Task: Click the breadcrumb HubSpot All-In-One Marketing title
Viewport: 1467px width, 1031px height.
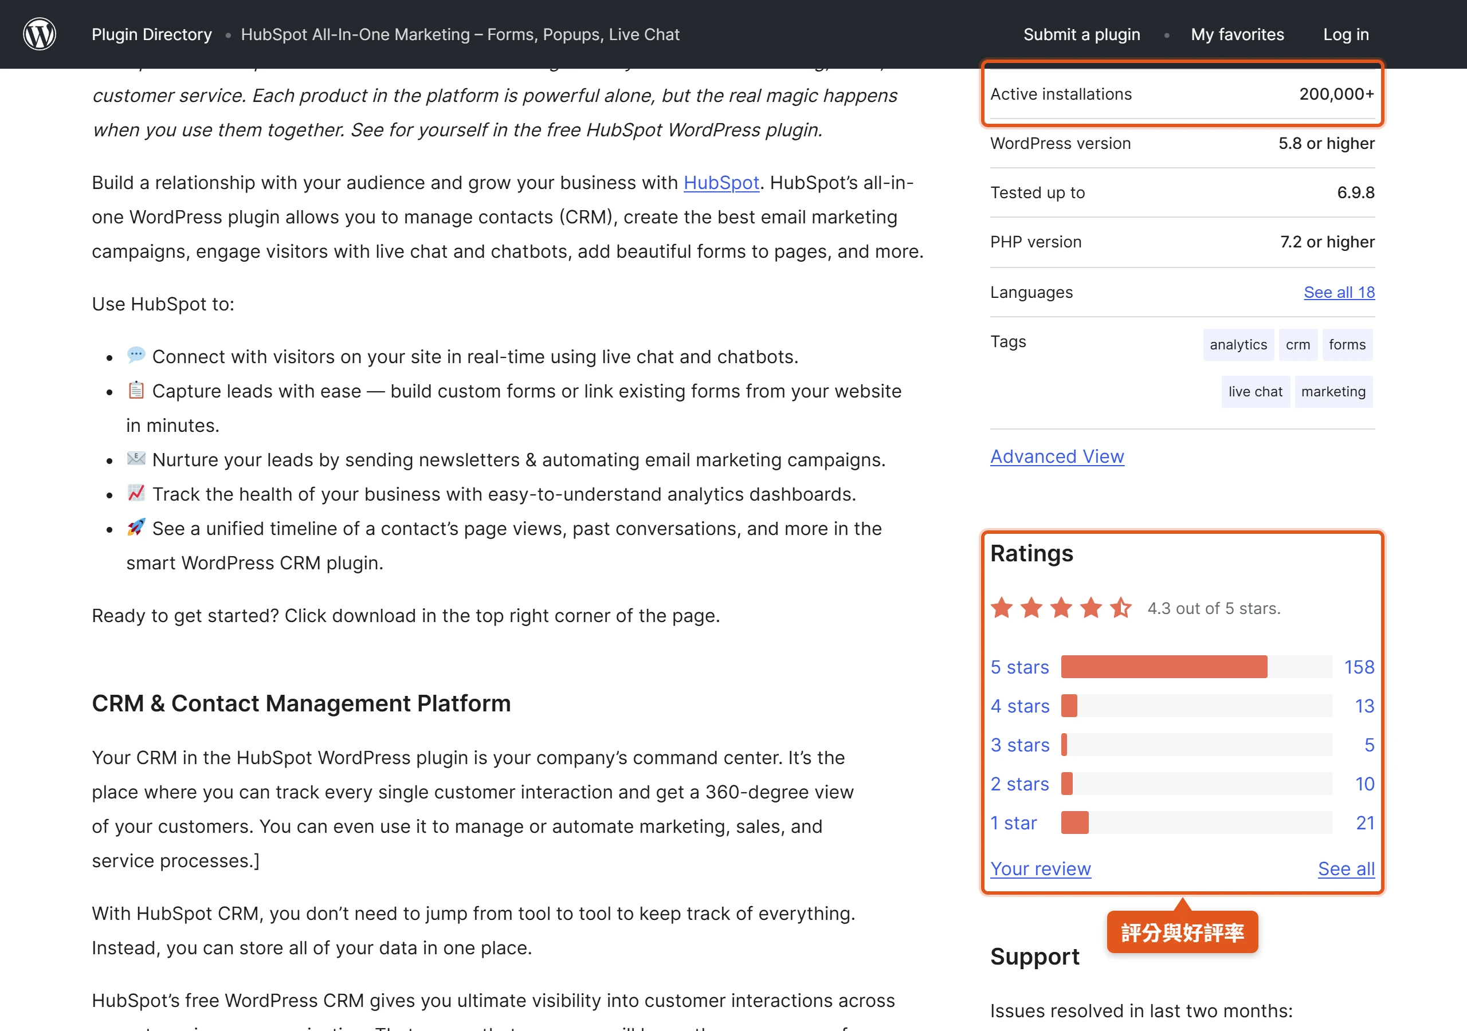Action: [460, 34]
